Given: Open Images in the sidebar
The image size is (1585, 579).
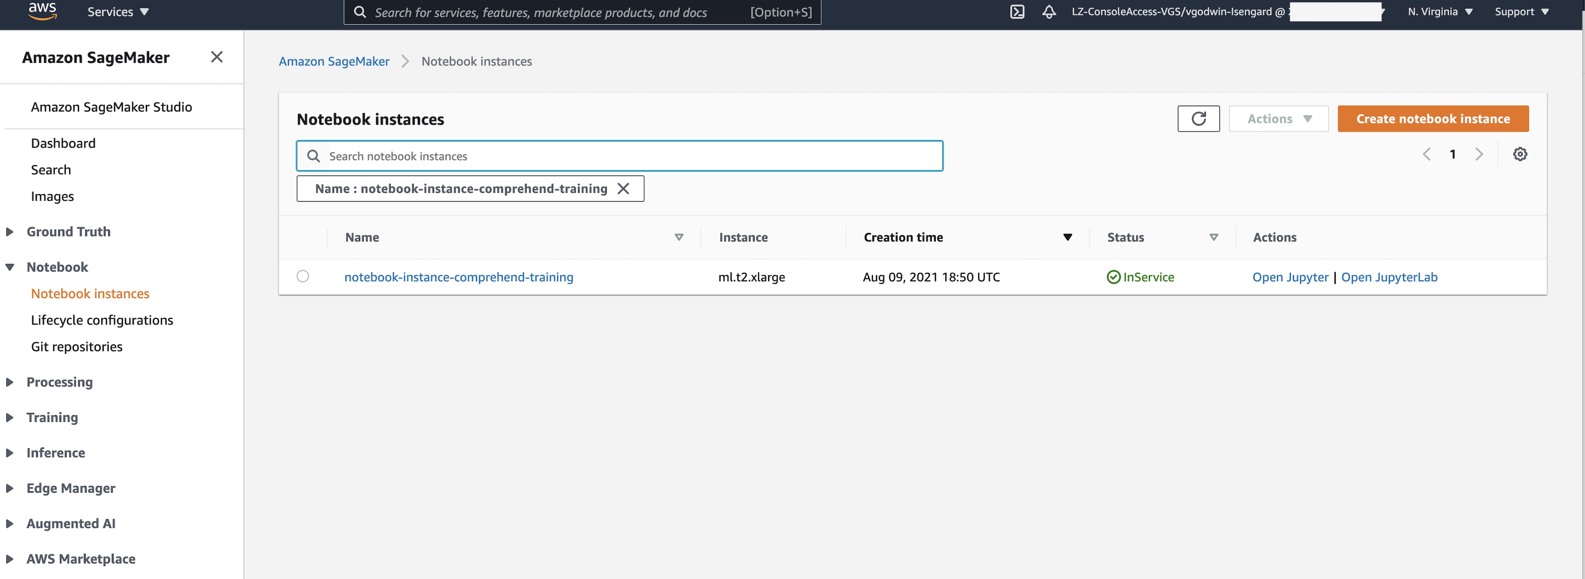Looking at the screenshot, I should (52, 196).
